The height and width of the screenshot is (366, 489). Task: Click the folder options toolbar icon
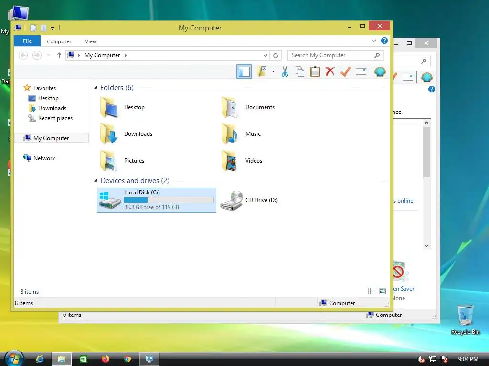pos(262,71)
